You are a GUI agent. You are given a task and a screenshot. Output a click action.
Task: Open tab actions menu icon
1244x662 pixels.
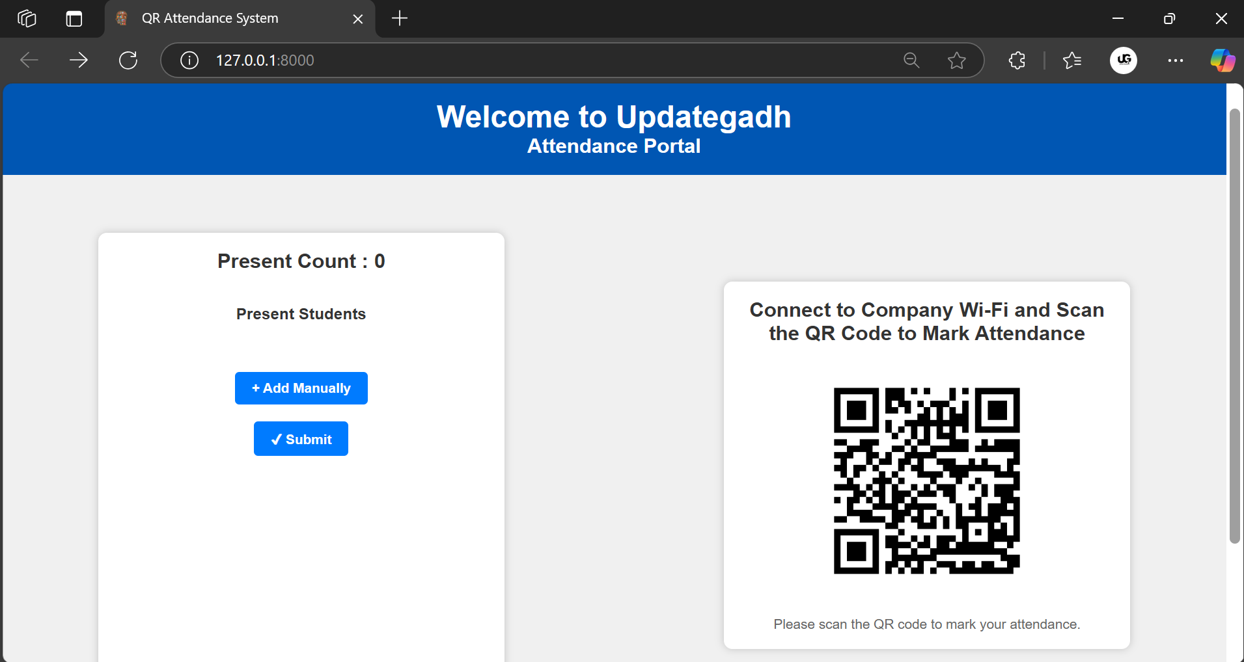point(74,19)
